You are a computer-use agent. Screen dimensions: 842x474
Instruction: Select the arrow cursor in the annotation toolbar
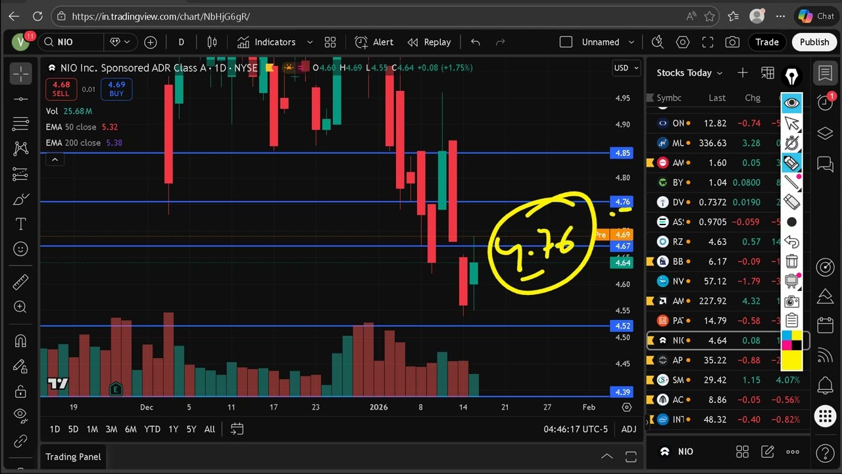(792, 123)
